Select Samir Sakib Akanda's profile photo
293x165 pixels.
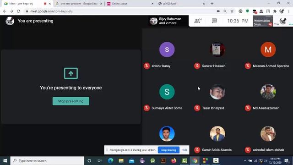pos(217,133)
